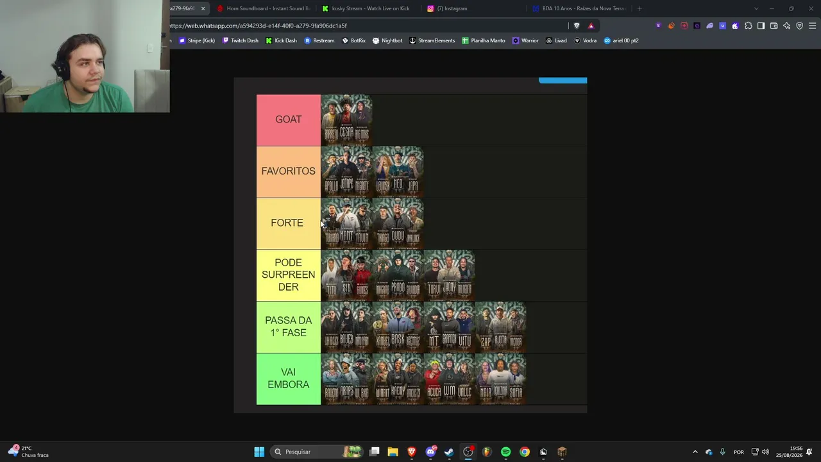Open the Warrior bookmark
Image resolution: width=821 pixels, height=462 pixels.
click(525, 40)
